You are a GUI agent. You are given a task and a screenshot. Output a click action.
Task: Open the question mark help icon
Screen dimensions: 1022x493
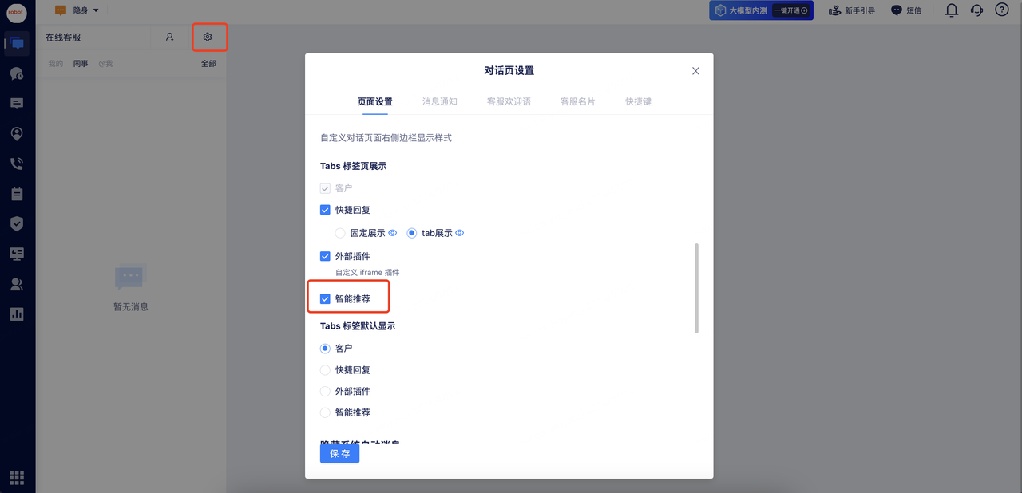point(1002,10)
